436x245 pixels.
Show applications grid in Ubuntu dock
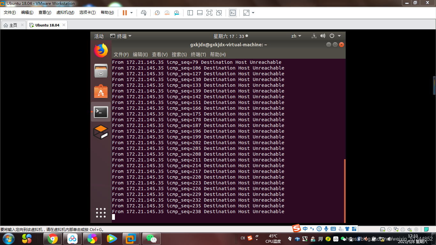tap(101, 213)
